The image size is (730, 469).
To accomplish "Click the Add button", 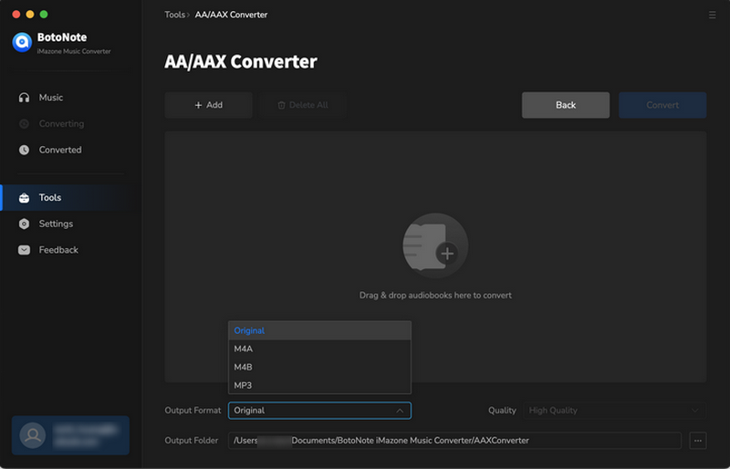I will pyautogui.click(x=208, y=105).
